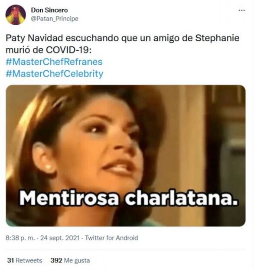This screenshot has width=254, height=269.
Task: Open the #MasterChefRefranes hashtag
Action: tap(54, 62)
